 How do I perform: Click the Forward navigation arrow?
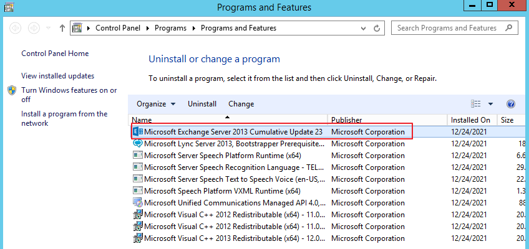tap(34, 28)
